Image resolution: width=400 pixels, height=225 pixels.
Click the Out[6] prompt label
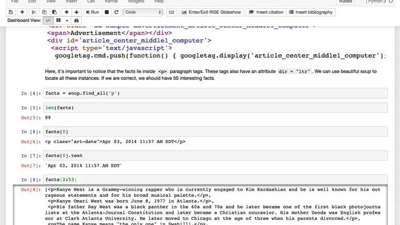[31, 142]
